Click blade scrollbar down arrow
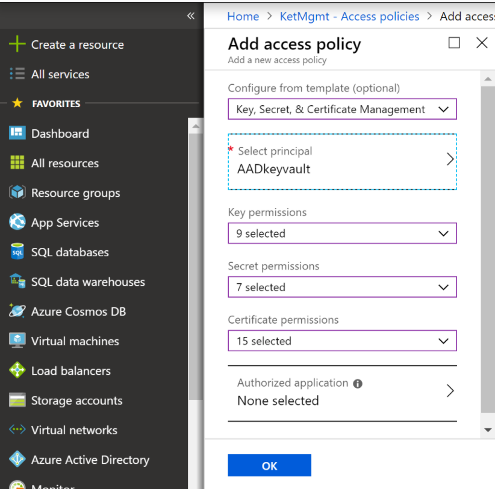The width and height of the screenshot is (495, 489). tap(488, 430)
